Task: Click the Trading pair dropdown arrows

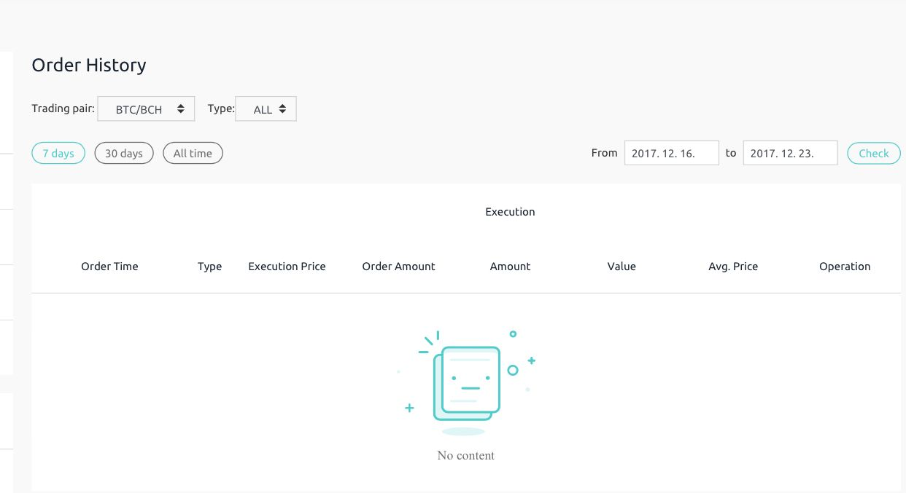Action: (181, 109)
